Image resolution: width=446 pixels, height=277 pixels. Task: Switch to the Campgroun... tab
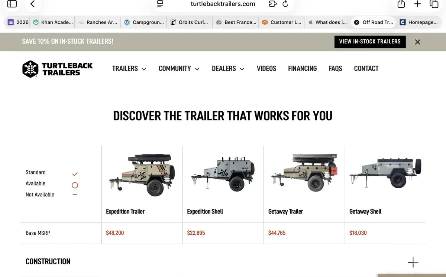coord(144,22)
